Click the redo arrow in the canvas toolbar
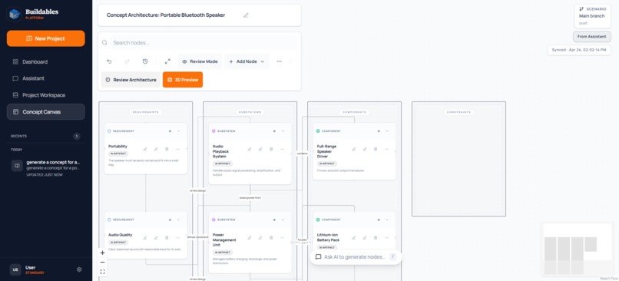Screen dimensions: 619x281 point(127,61)
